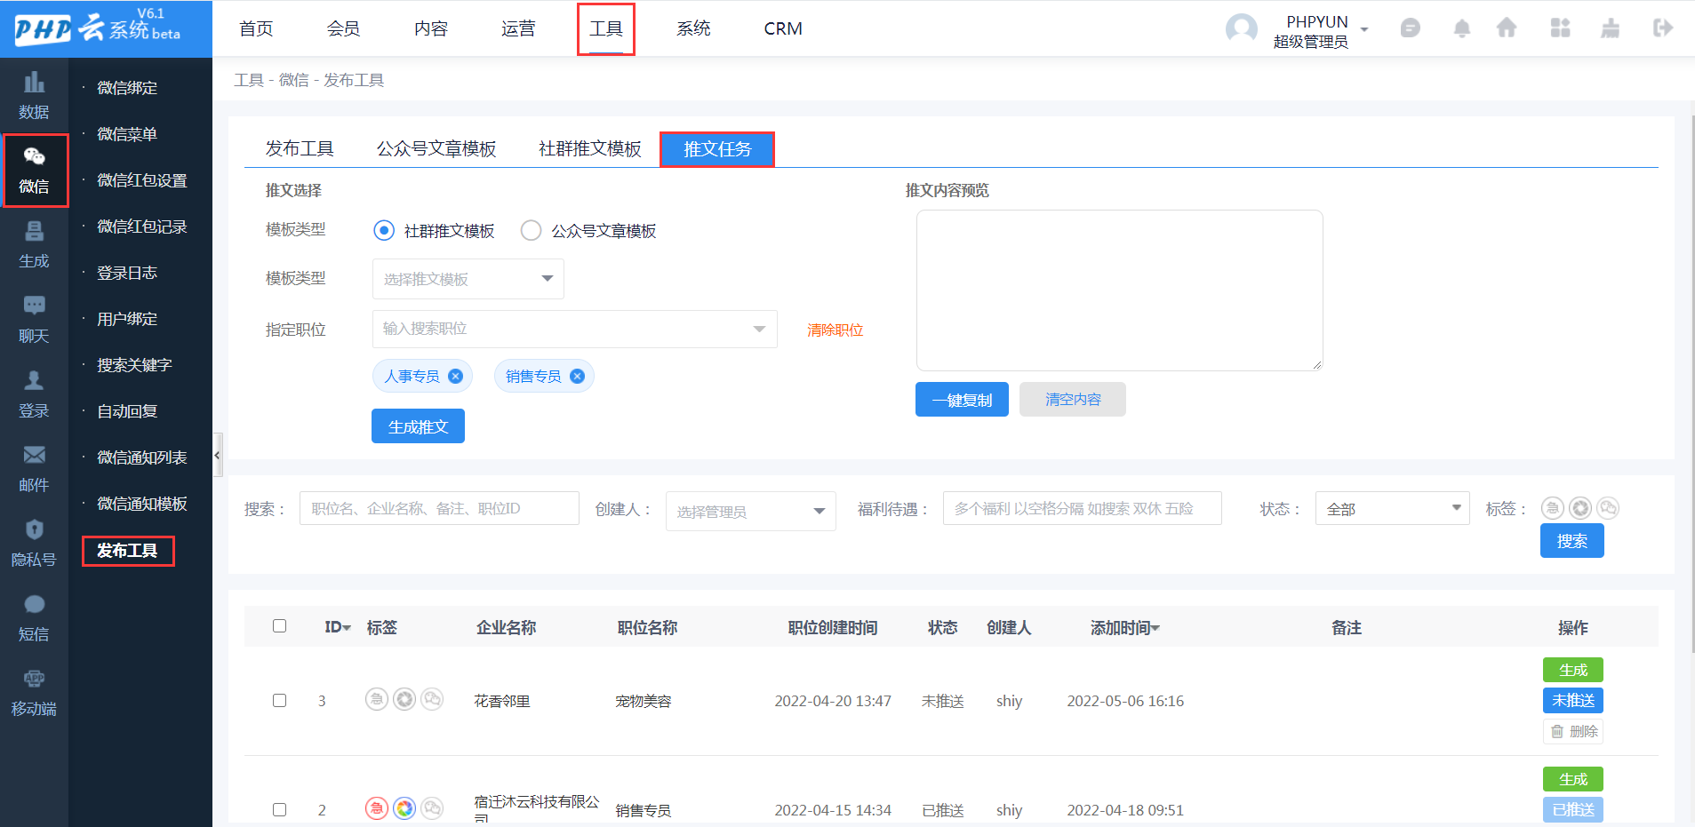The image size is (1695, 827).
Task: Toggle the select-all checkbox in table header
Action: 279,626
